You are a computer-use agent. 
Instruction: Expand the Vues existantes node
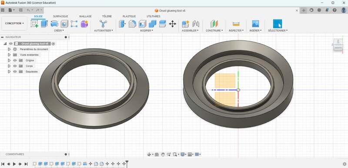[9, 55]
